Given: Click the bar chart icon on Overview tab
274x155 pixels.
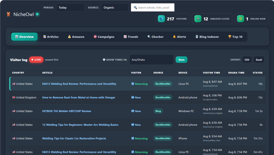Looking at the screenshot, I should [x=17, y=37].
